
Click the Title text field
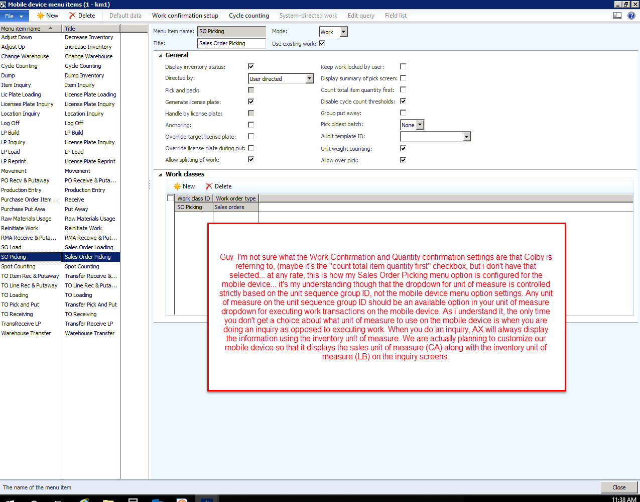[231, 44]
